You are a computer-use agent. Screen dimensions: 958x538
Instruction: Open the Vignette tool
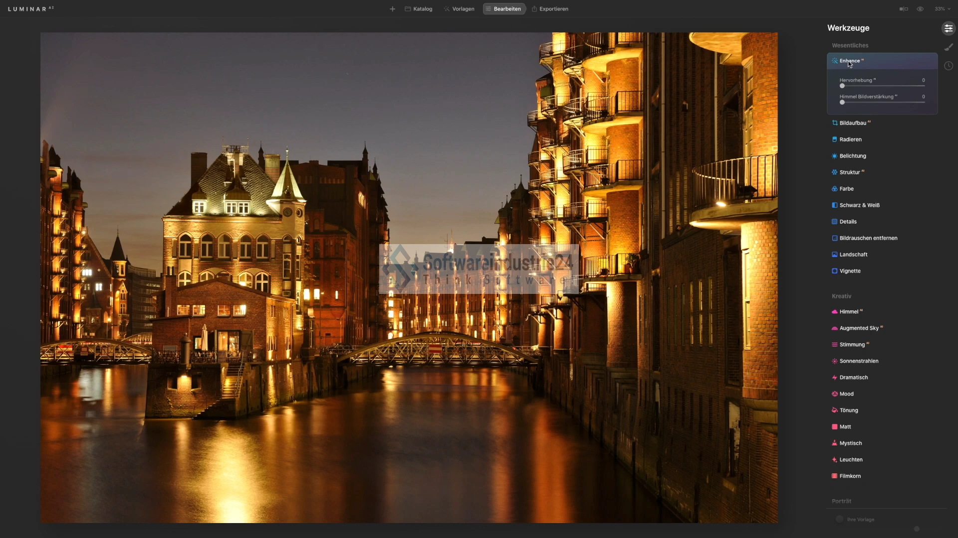850,271
